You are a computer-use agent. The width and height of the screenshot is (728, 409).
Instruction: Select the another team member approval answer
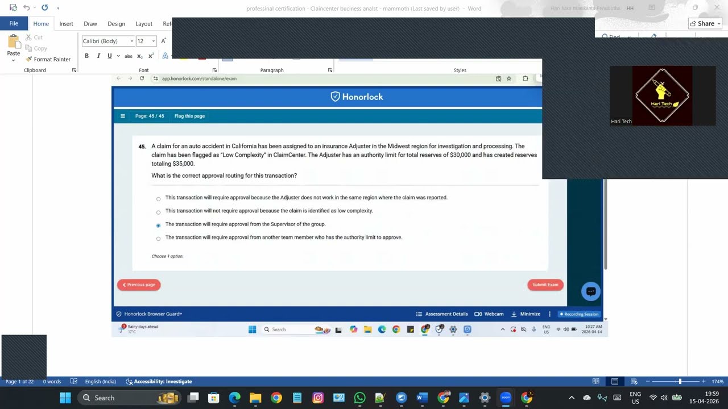pos(158,239)
